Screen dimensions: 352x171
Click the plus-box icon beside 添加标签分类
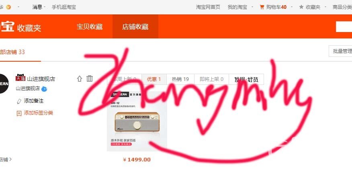[19, 113]
